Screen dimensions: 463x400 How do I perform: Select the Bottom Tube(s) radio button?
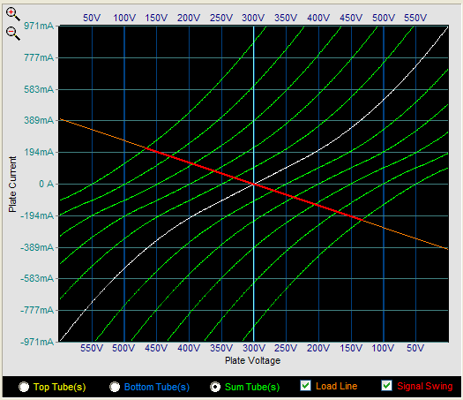point(115,387)
